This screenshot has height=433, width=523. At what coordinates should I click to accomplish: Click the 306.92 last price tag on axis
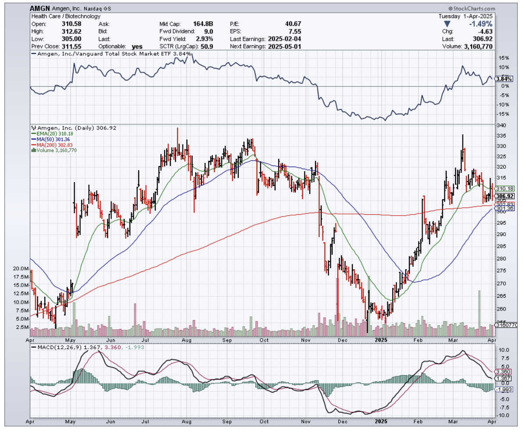(x=503, y=196)
